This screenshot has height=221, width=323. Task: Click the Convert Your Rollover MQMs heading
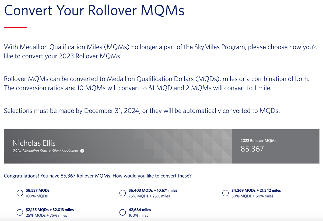(94, 11)
